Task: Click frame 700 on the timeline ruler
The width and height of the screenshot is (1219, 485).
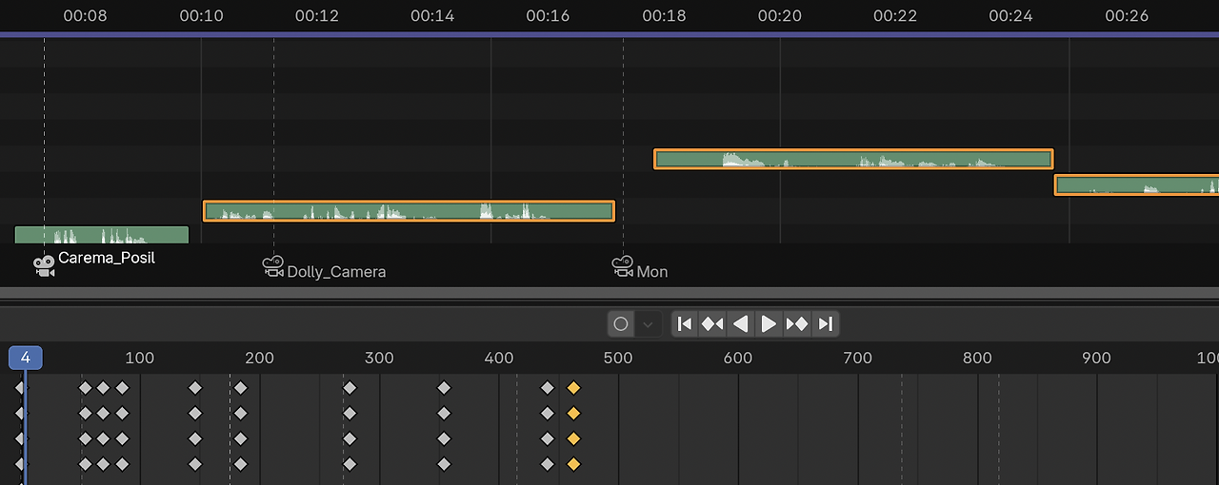Action: click(x=858, y=358)
